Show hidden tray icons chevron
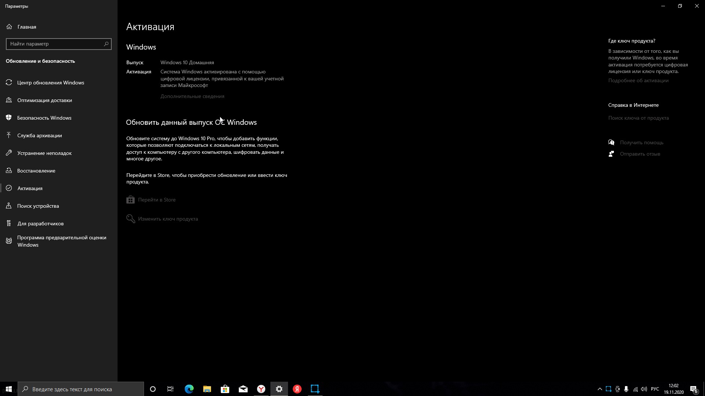The height and width of the screenshot is (396, 705). [x=600, y=389]
